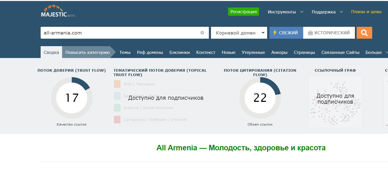The image size is (388, 173).
Task: Open the Связанные Сайты tab
Action: [x=340, y=52]
